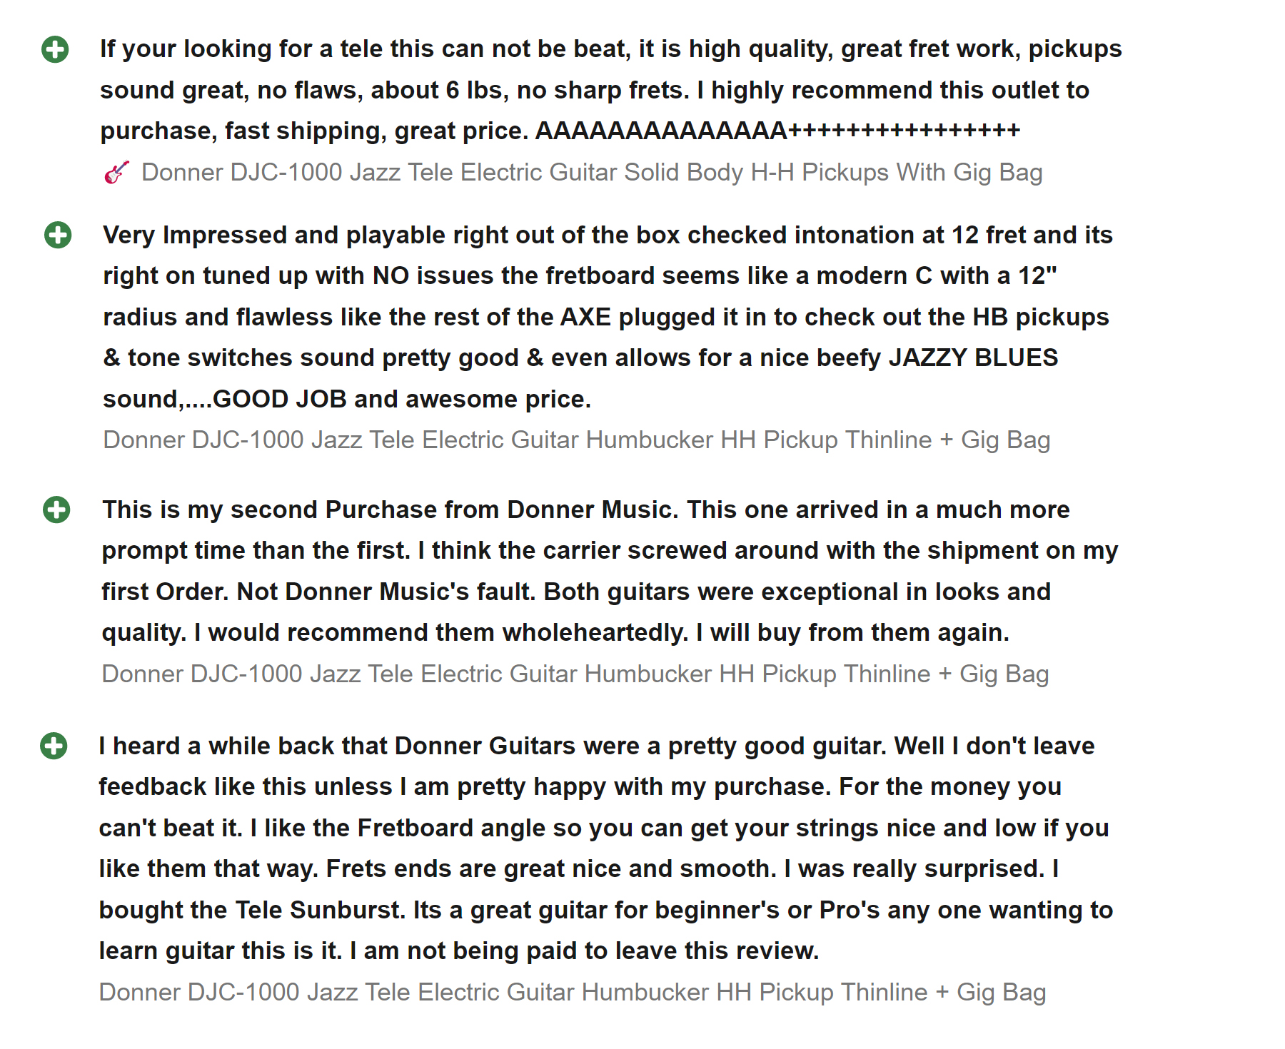Click the line "This is my second Purchase"
This screenshot has height=1049, width=1285.
pos(585,510)
